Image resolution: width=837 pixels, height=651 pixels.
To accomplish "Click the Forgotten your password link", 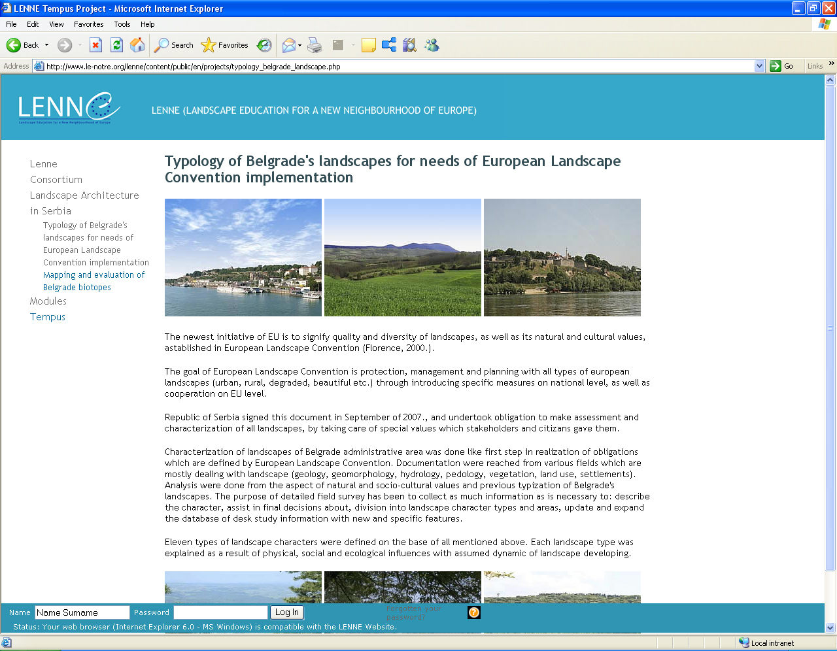I will tap(414, 612).
